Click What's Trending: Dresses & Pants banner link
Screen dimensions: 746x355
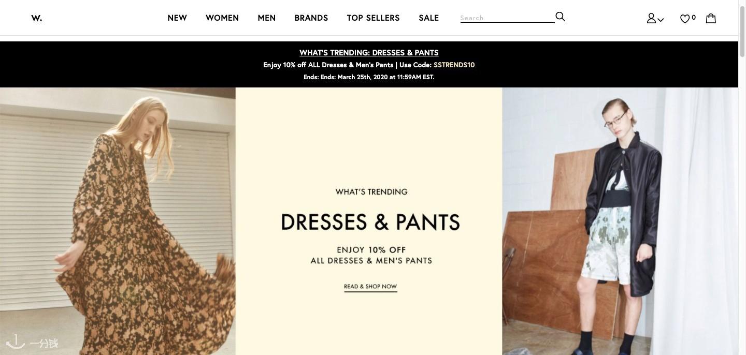369,53
